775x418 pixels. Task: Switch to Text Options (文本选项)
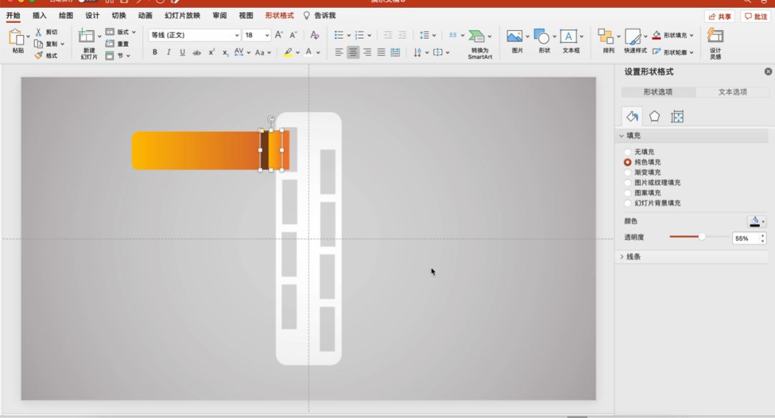[x=733, y=92]
